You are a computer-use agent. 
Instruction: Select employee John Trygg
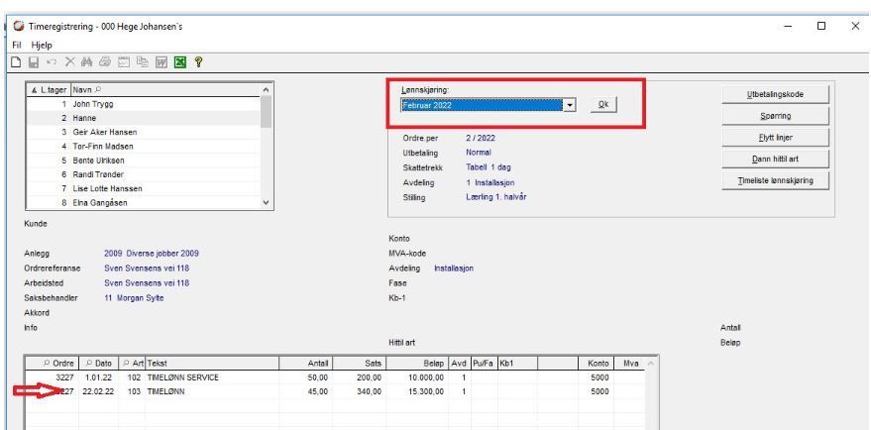[144, 104]
